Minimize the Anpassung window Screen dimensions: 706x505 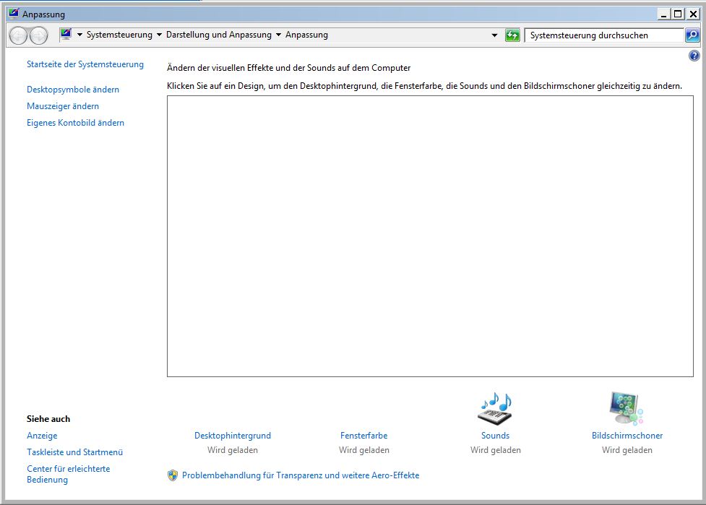coord(663,14)
